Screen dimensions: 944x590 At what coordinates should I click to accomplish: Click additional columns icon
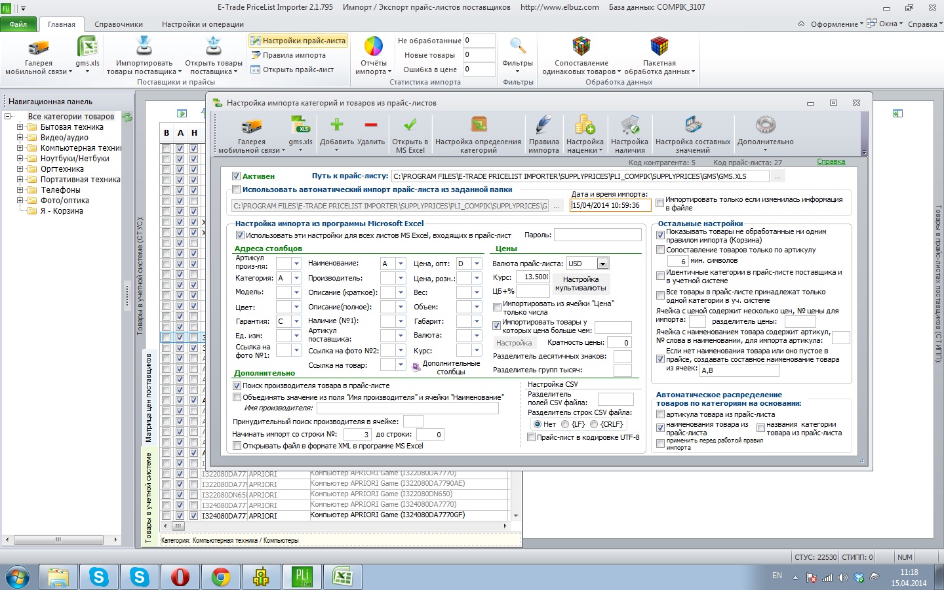pos(416,367)
